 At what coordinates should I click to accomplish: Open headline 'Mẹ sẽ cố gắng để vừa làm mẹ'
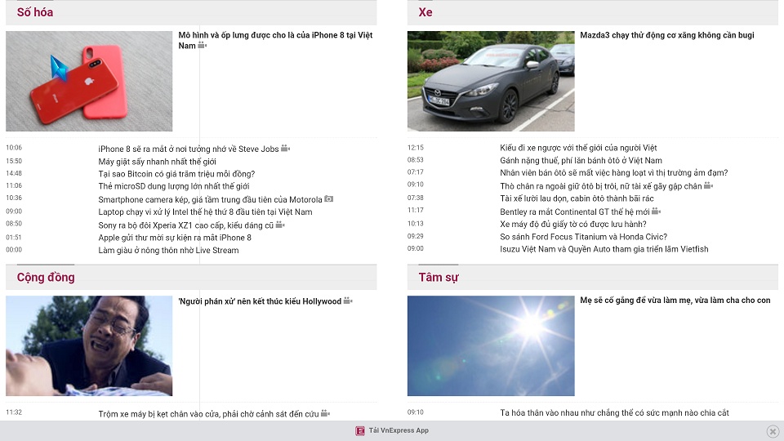click(675, 300)
